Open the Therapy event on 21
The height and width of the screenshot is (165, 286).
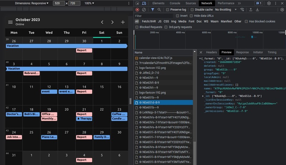(x=84, y=119)
